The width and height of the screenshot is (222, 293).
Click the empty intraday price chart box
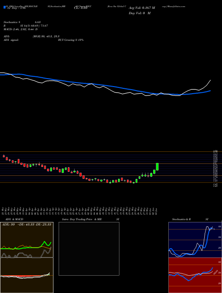(x=89, y=249)
